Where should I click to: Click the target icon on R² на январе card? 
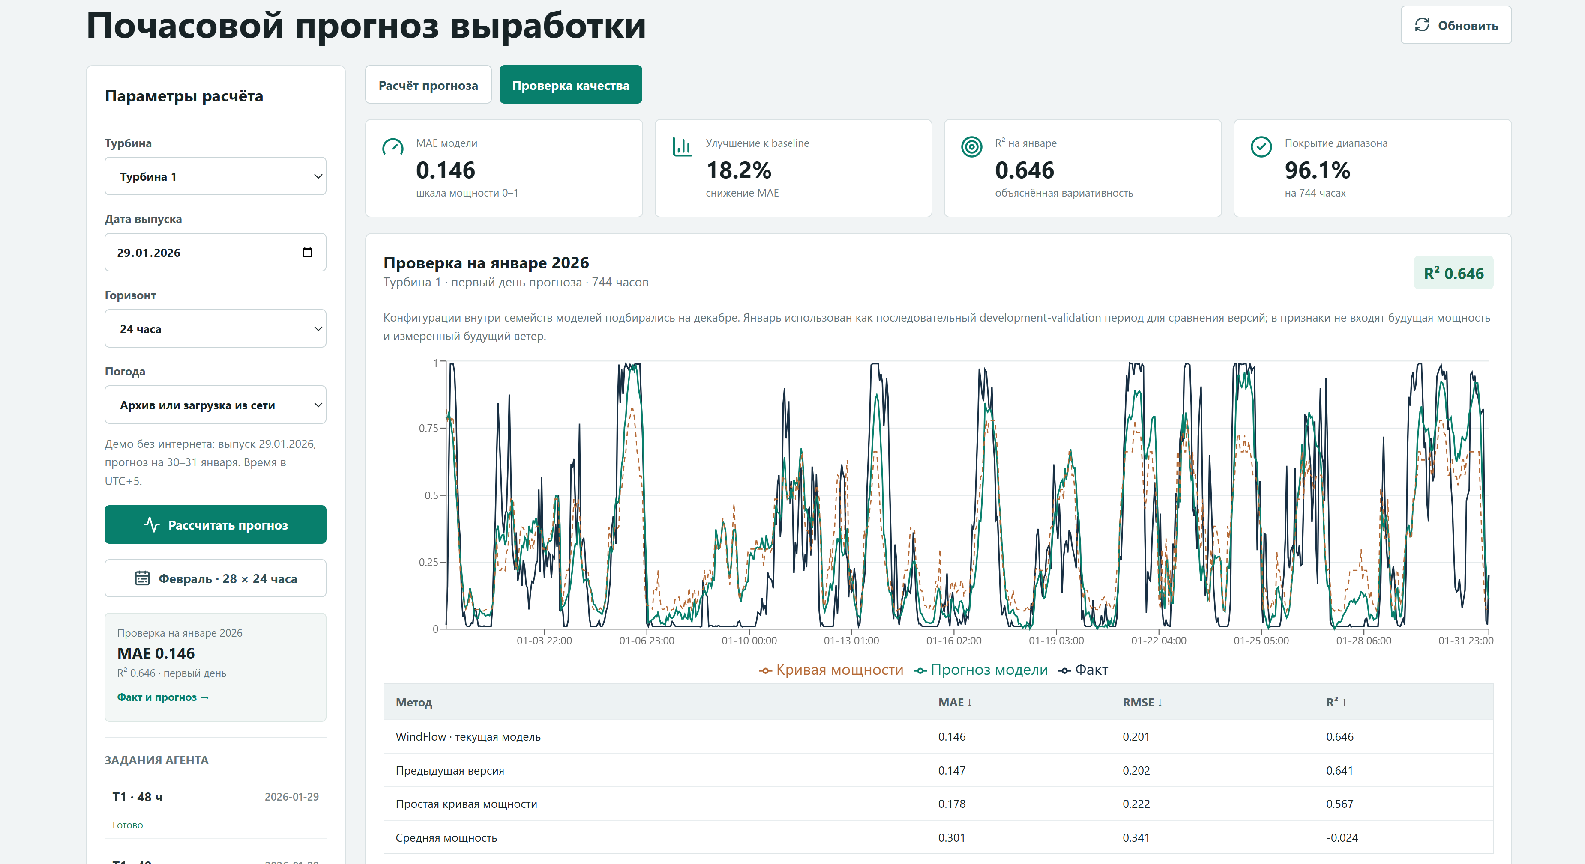(971, 147)
